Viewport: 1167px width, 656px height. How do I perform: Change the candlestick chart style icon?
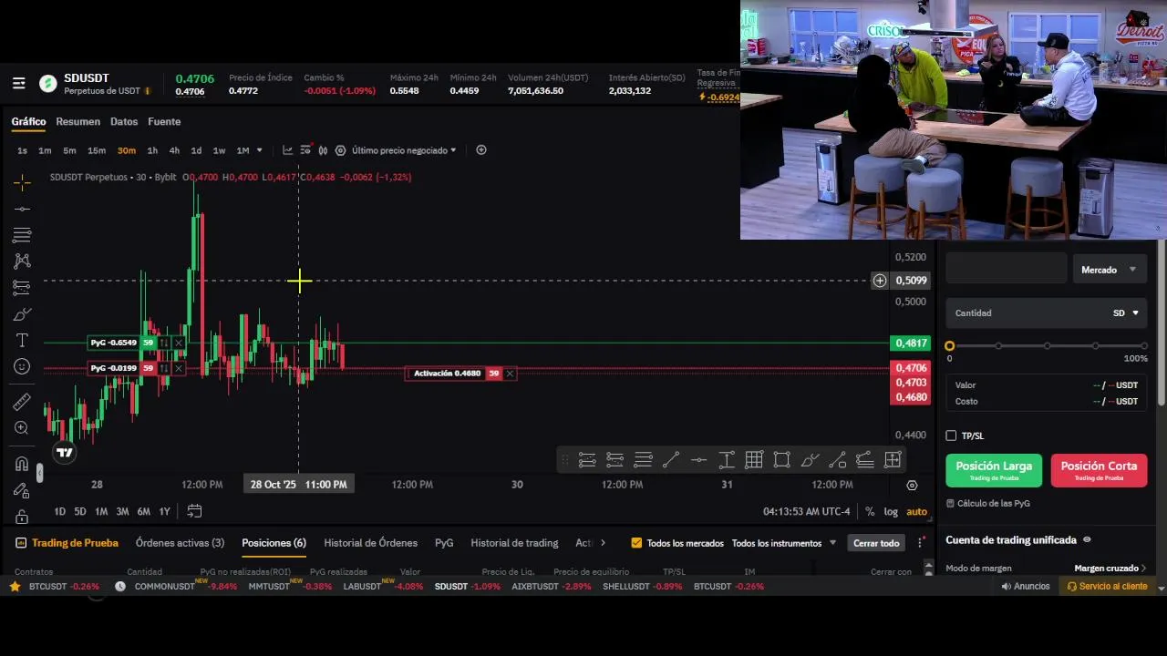click(x=322, y=150)
